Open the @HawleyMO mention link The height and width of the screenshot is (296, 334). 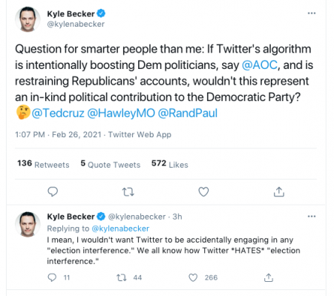[121, 113]
